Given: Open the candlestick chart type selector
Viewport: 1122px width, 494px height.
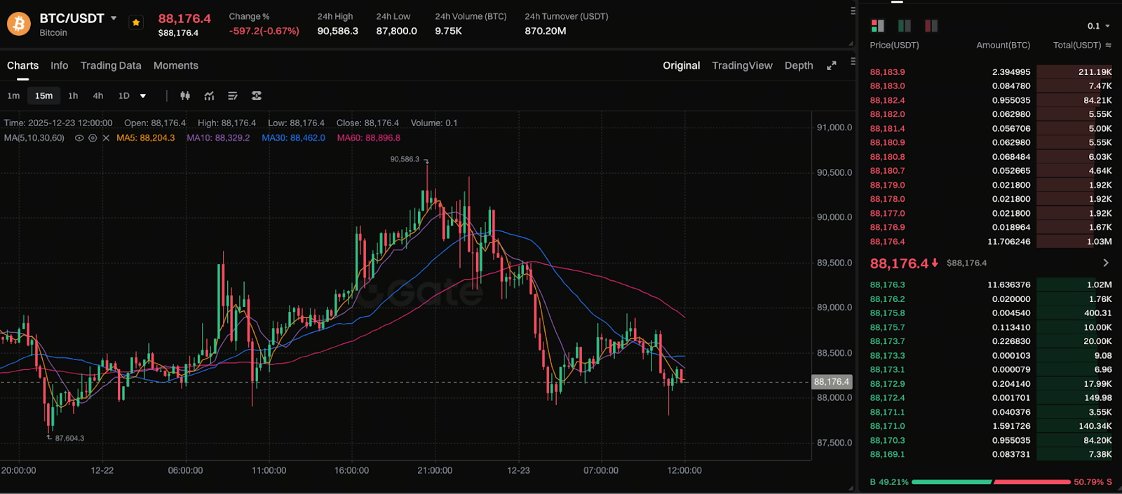Looking at the screenshot, I should click(x=185, y=96).
